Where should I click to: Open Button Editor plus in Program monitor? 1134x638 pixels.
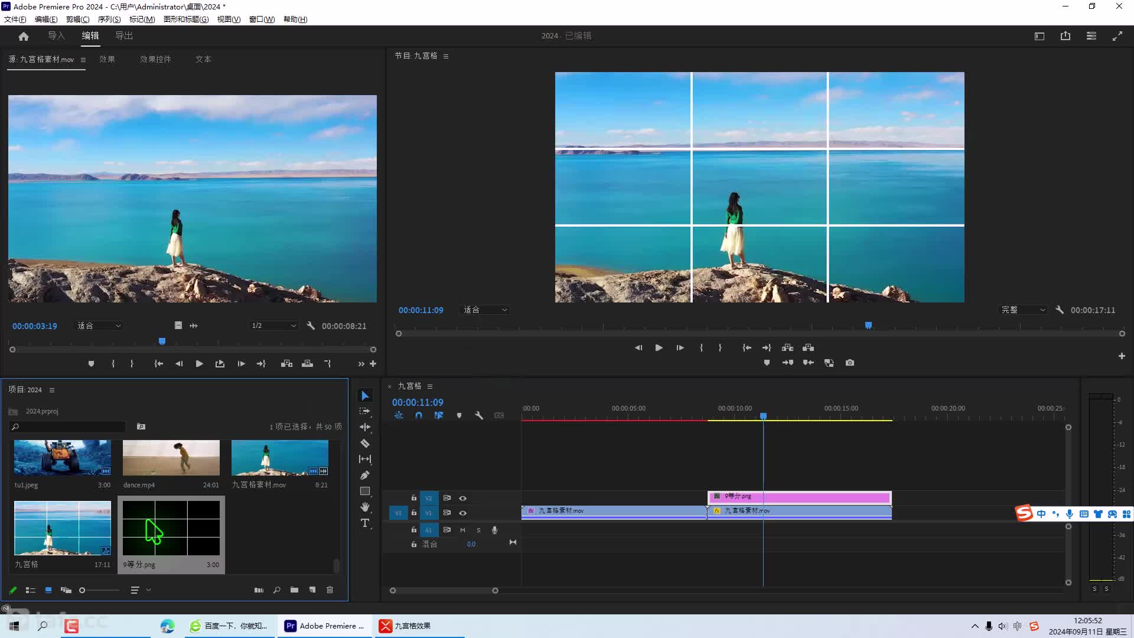pyautogui.click(x=1122, y=356)
